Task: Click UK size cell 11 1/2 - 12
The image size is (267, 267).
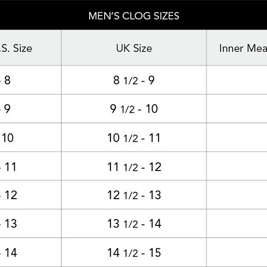Action: (134, 167)
